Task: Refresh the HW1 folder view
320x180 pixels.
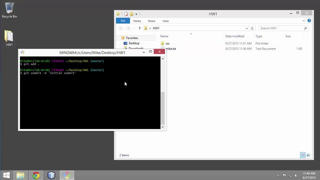Action: (252, 28)
